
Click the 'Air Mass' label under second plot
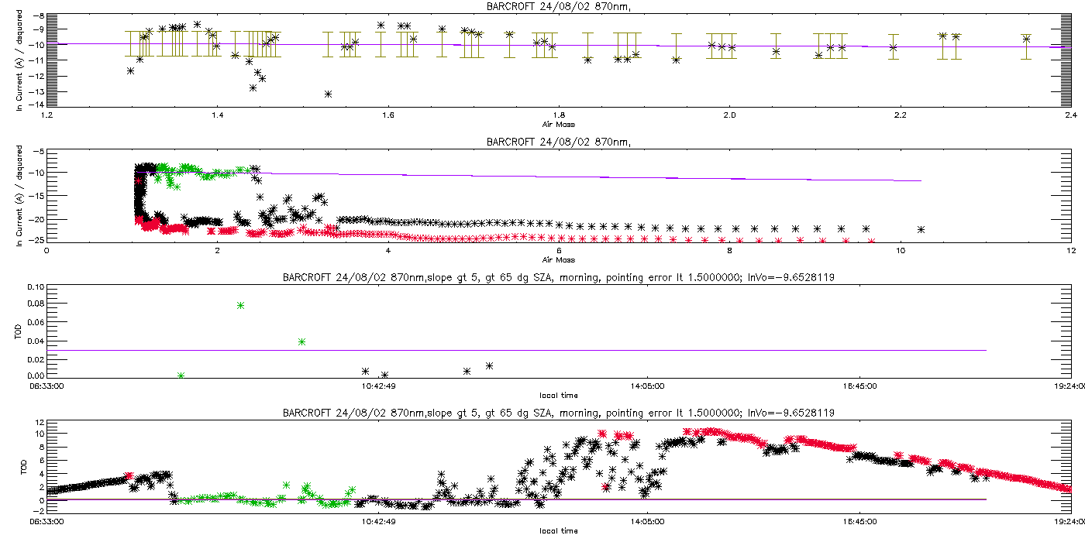coord(558,259)
